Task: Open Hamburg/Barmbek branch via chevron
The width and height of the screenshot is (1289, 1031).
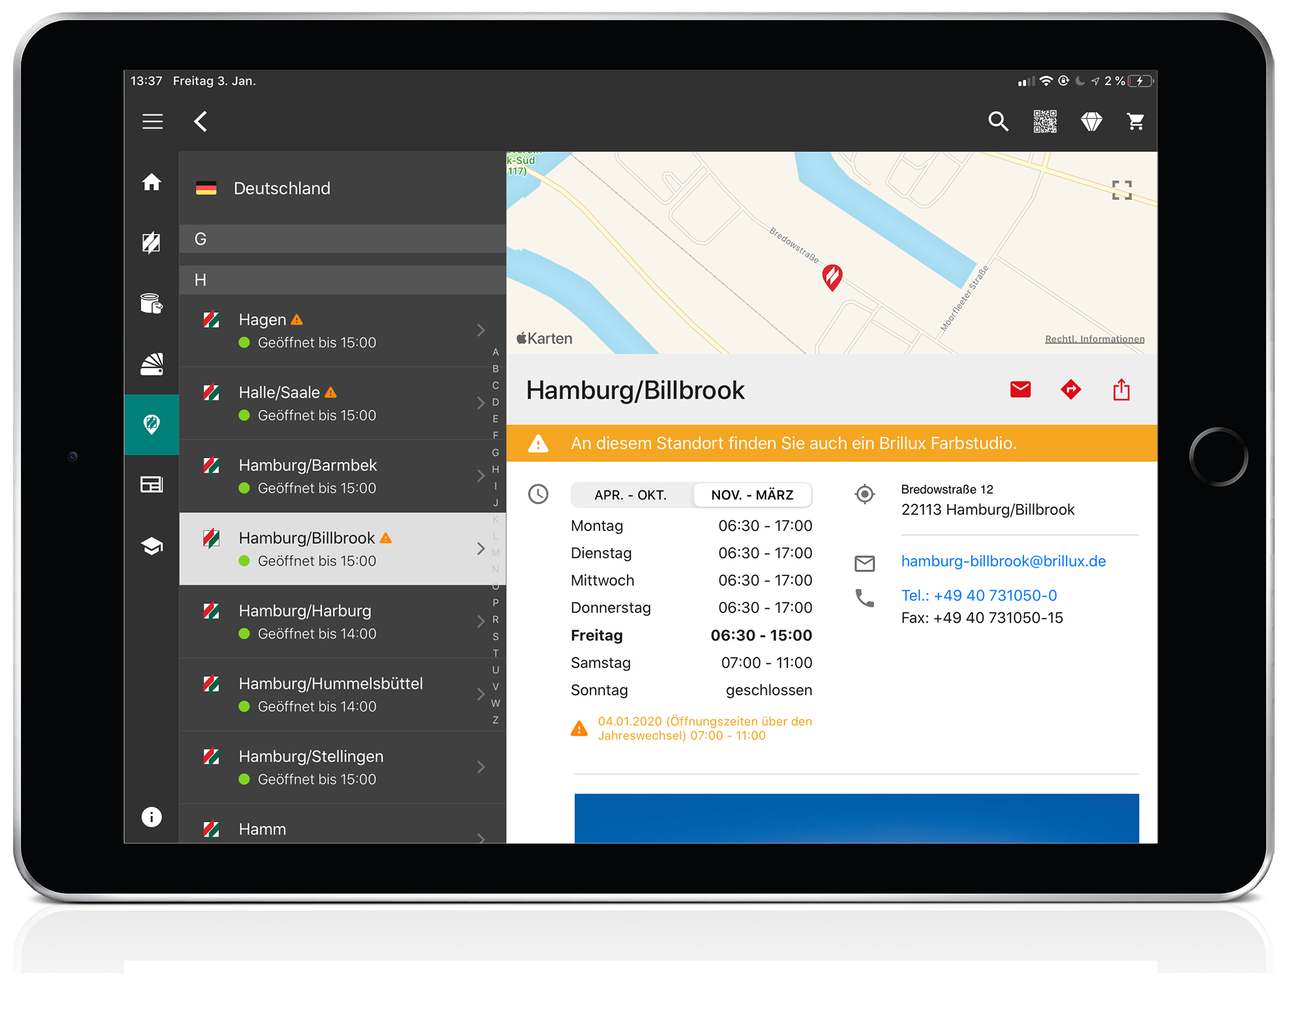Action: coord(481,476)
